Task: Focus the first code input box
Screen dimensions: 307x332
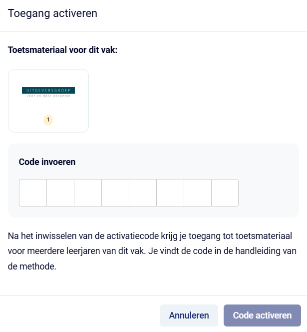Action: coord(33,192)
